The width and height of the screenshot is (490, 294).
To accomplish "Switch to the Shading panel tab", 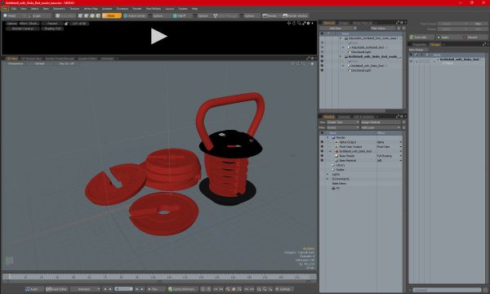I will pyautogui.click(x=329, y=117).
